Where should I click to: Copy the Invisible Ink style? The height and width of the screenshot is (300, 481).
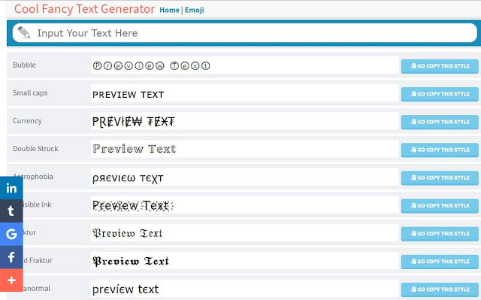(x=440, y=205)
